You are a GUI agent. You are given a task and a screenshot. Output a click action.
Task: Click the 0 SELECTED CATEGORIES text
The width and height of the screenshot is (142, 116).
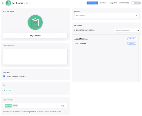(x=84, y=30)
